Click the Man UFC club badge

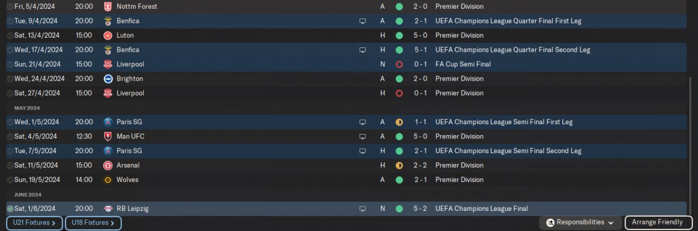[108, 136]
